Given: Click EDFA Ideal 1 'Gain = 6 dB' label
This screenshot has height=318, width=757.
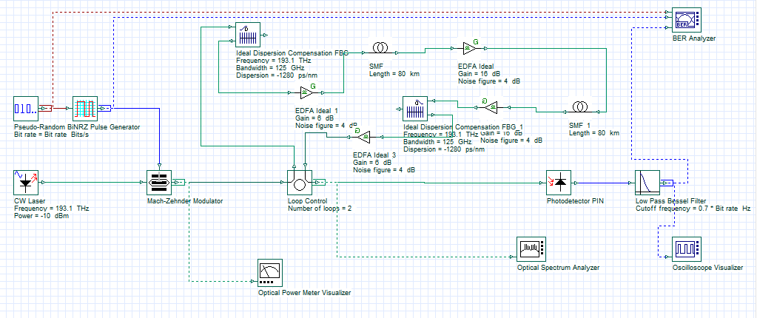Looking at the screenshot, I should tap(314, 118).
